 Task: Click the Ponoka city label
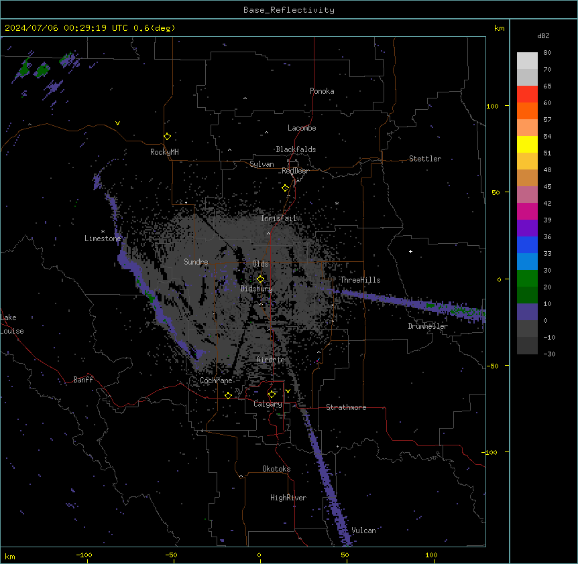point(322,91)
